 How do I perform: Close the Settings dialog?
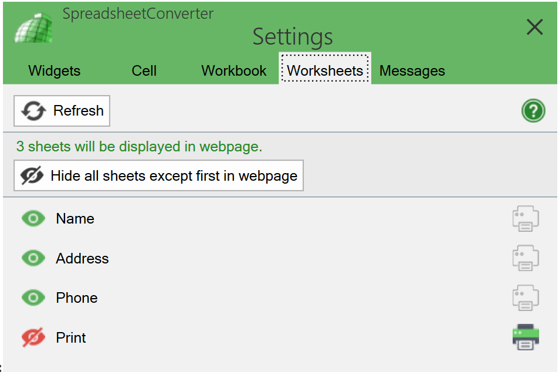(534, 27)
